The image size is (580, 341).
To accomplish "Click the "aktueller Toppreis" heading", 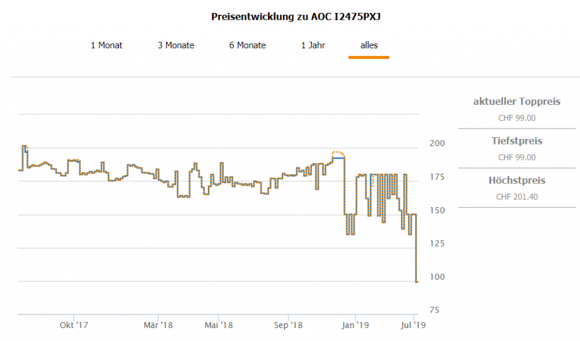I will [x=517, y=102].
